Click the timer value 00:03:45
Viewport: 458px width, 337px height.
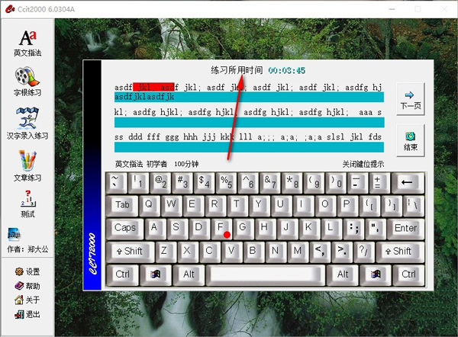[286, 70]
